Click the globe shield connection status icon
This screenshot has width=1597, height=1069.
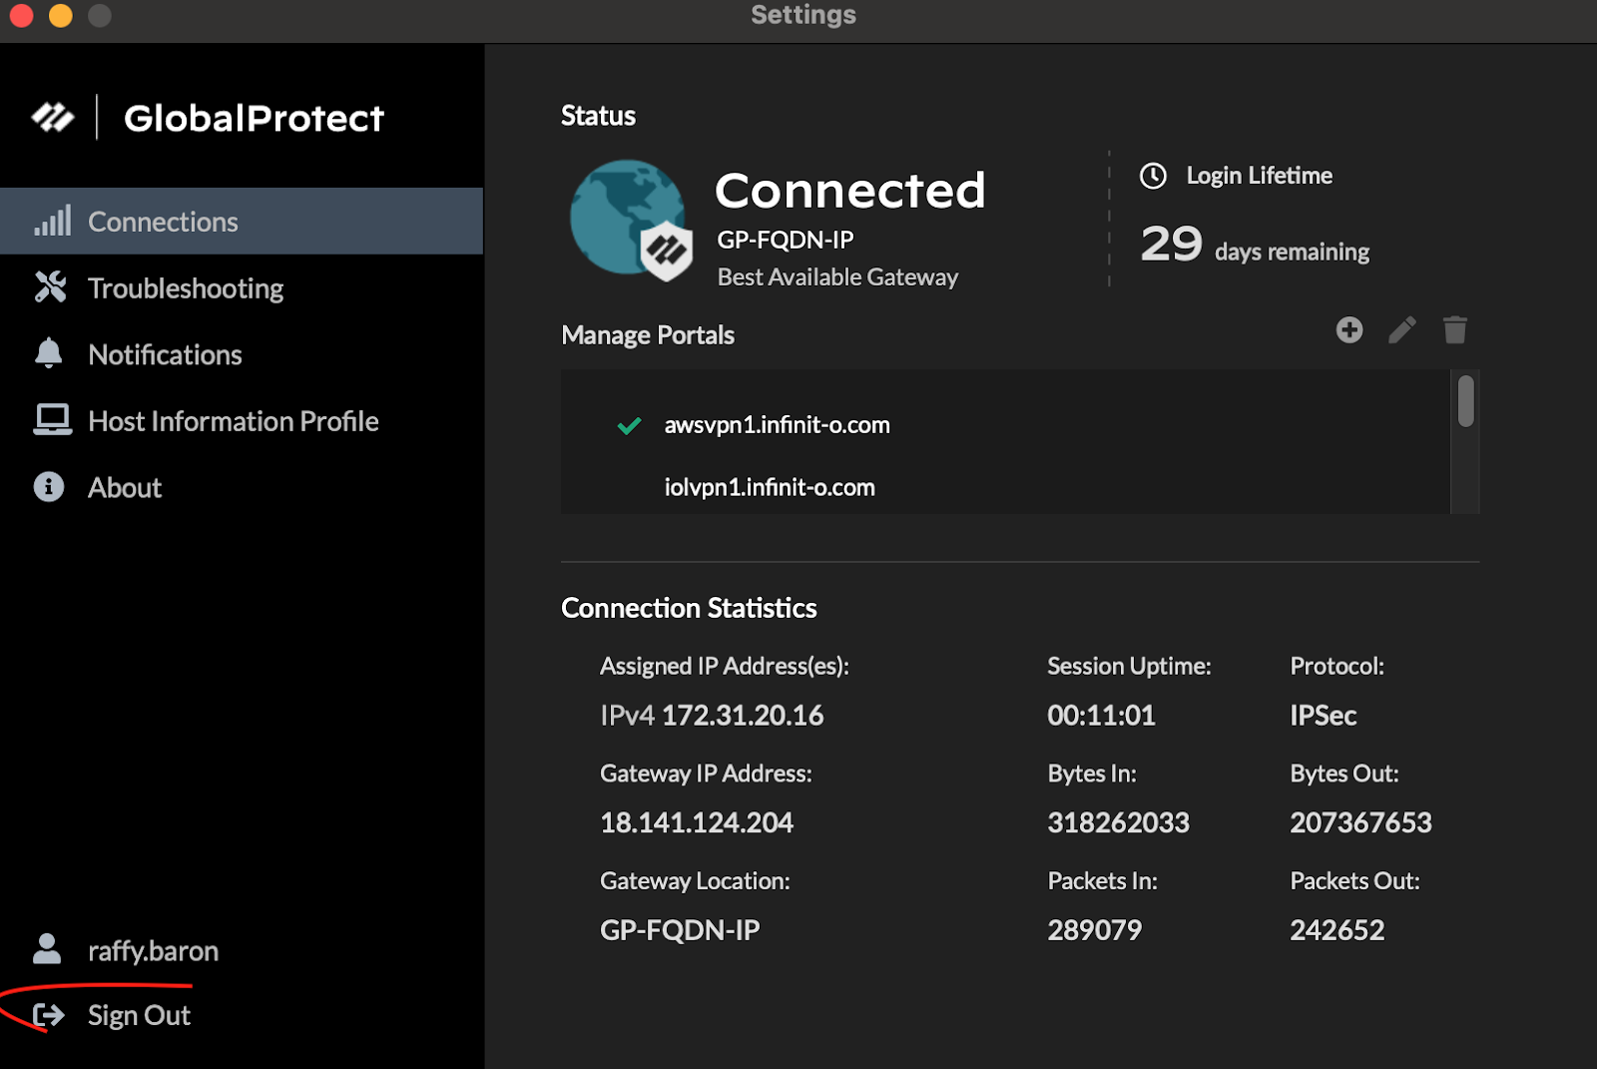632,220
